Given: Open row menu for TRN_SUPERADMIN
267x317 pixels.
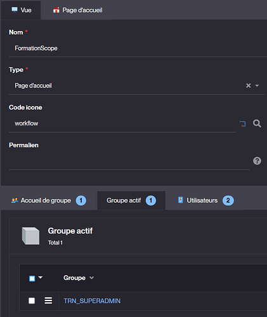Looking at the screenshot, I should pos(48,301).
